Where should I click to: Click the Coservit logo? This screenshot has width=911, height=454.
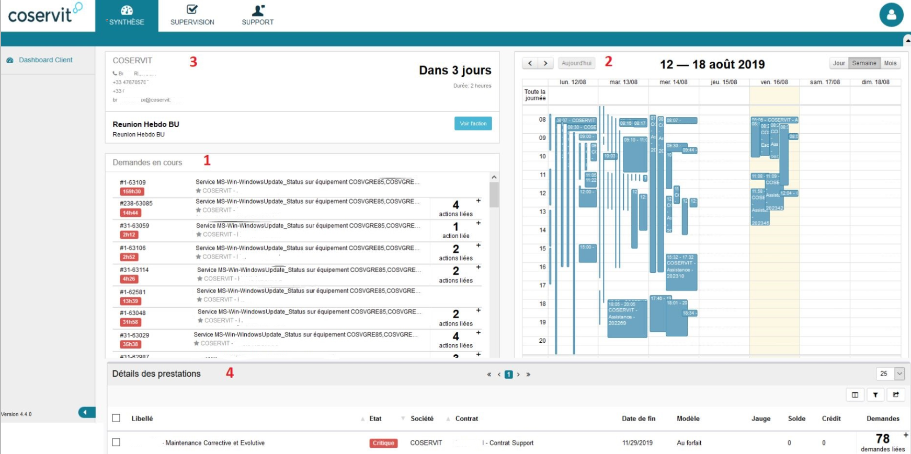pos(44,14)
